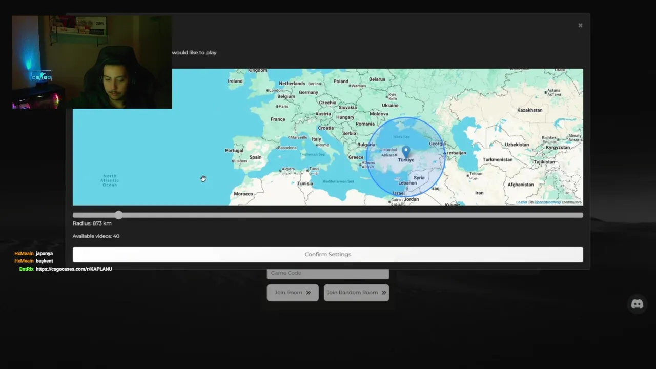Click the Available videos: 40 text
The width and height of the screenshot is (656, 369).
96,236
